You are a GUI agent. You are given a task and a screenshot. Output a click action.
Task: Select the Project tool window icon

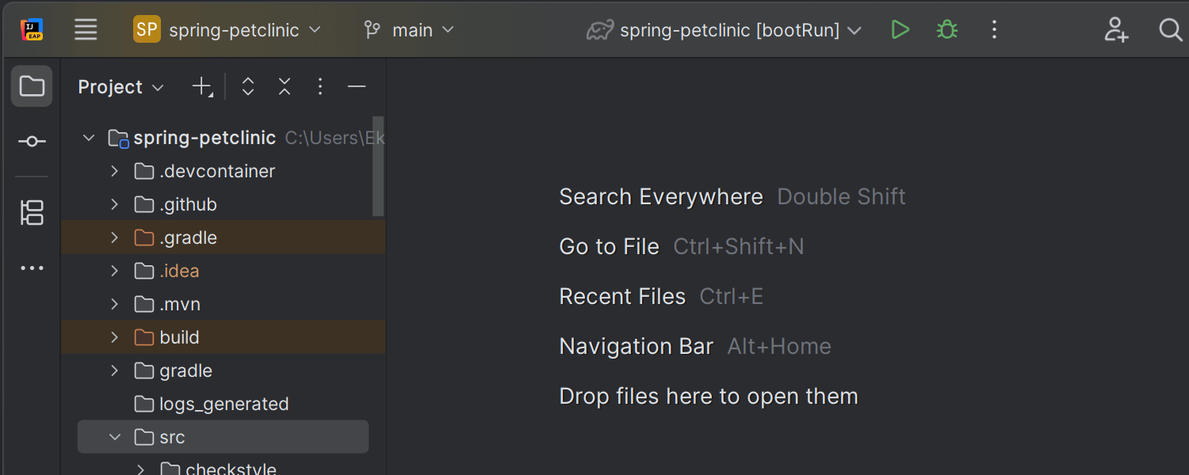click(32, 85)
